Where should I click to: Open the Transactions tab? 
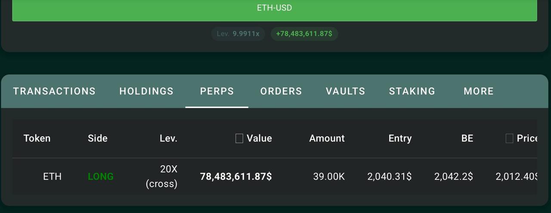pyautogui.click(x=54, y=91)
